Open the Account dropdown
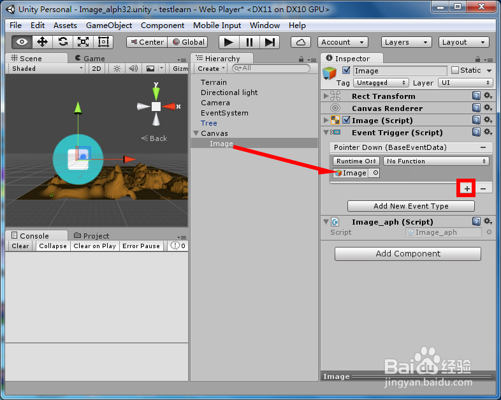 [342, 42]
